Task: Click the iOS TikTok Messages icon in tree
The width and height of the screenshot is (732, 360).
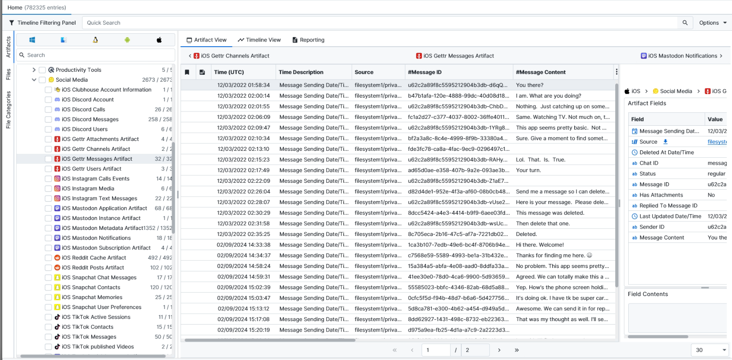Action: point(57,337)
